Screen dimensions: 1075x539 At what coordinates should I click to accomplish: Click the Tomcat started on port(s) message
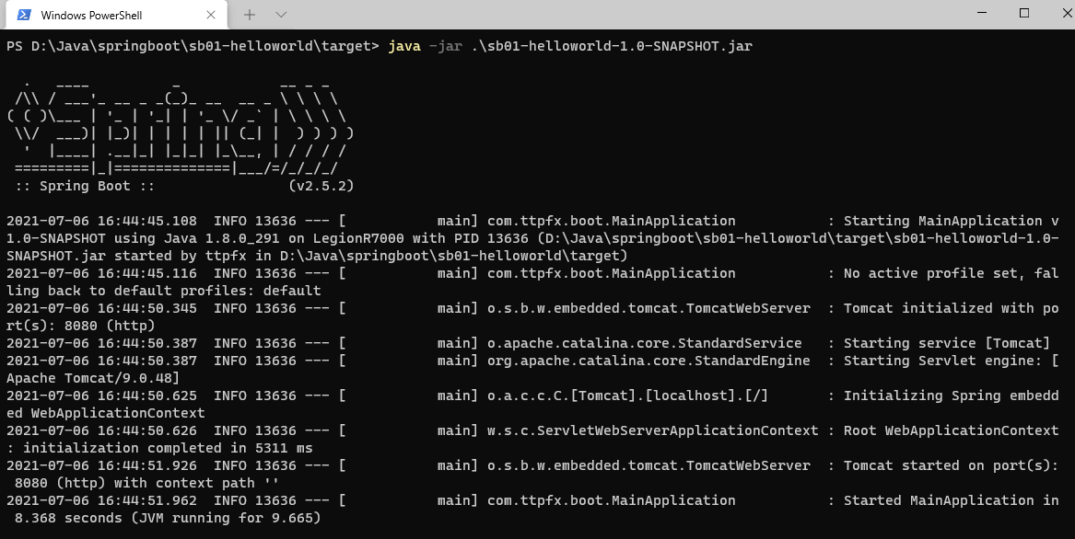coord(952,465)
